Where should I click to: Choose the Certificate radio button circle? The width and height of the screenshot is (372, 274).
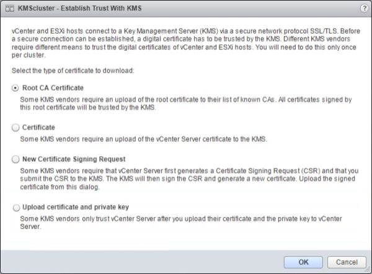(x=15, y=127)
